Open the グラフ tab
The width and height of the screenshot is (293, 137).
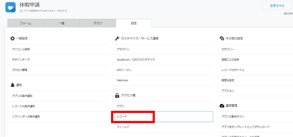pos(97,23)
